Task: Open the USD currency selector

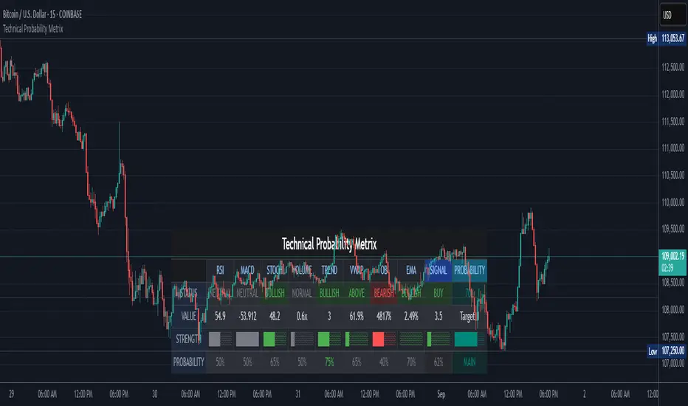Action: click(673, 15)
